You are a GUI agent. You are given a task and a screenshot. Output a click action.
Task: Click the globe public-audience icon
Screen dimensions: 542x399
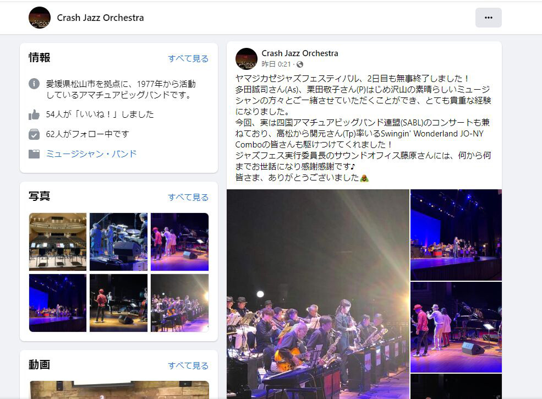[x=300, y=64]
